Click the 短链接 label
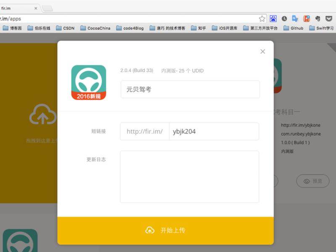The height and width of the screenshot is (252, 336). (x=99, y=131)
